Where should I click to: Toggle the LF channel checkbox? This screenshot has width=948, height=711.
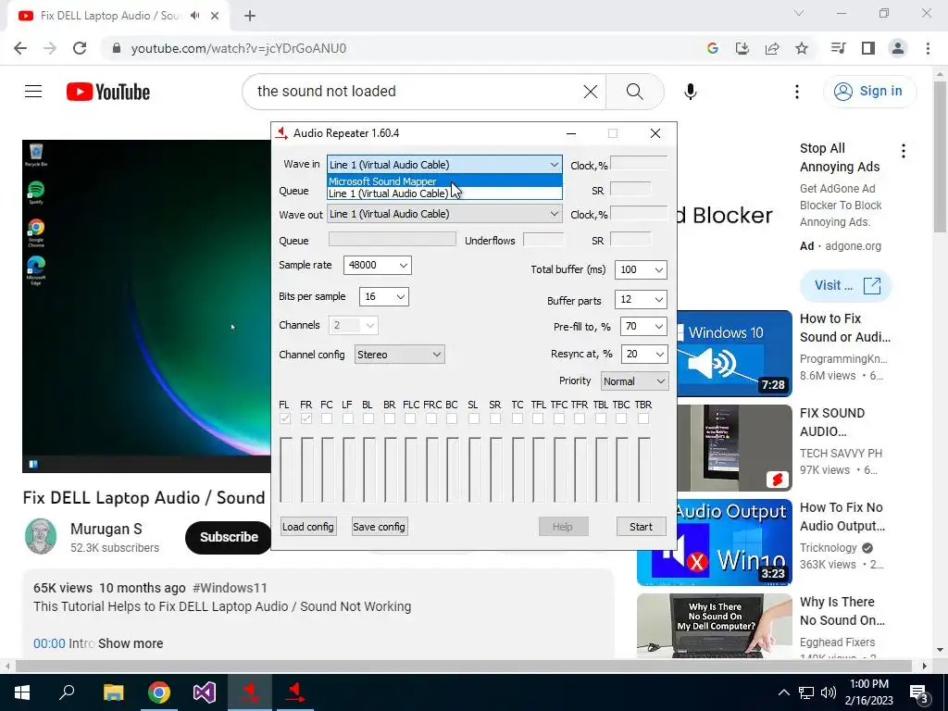pos(348,418)
